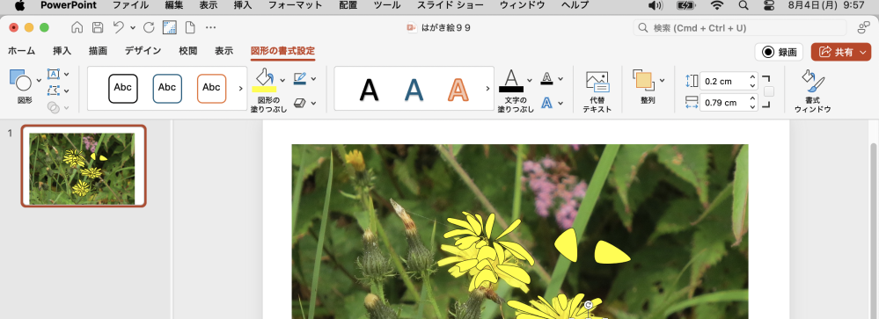The image size is (879, 319).
Task: Undo the last action
Action: pos(118,27)
